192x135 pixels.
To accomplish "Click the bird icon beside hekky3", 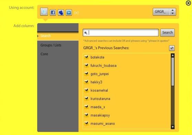I will [x=86, y=82].
